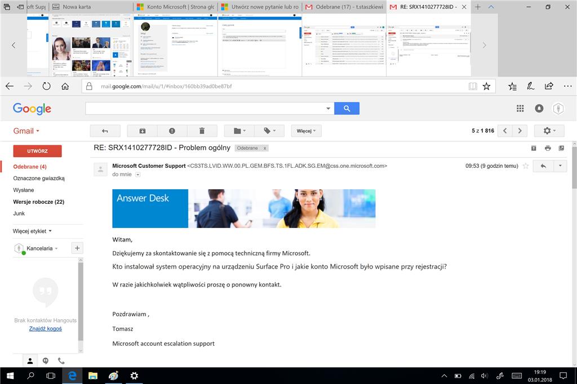Report spam using the exclamation icon
This screenshot has width=577, height=384.
172,131
